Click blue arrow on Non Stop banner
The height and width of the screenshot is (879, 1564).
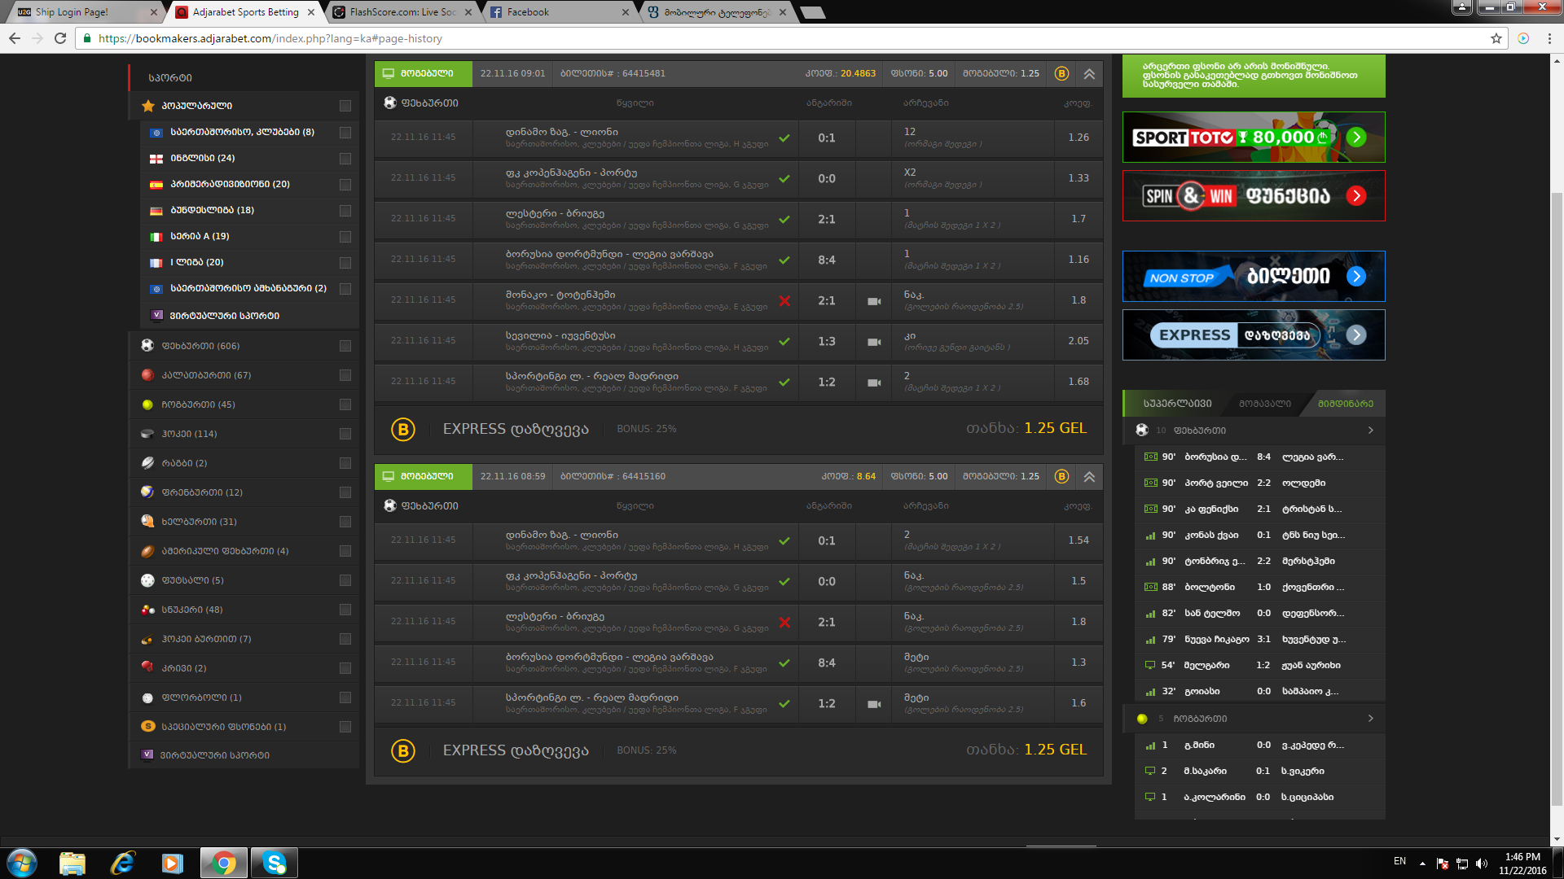[x=1356, y=277]
